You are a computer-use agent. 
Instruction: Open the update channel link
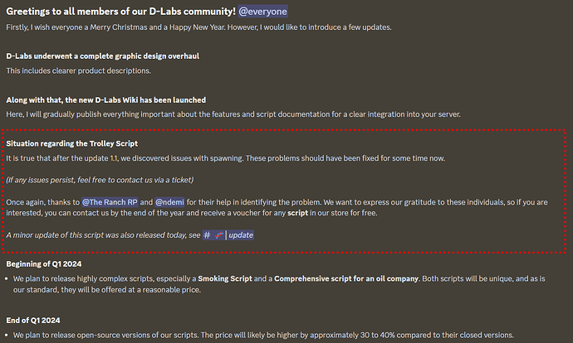tap(241, 235)
